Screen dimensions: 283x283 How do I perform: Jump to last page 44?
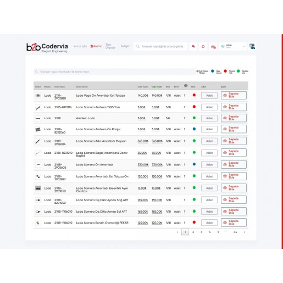235,232
